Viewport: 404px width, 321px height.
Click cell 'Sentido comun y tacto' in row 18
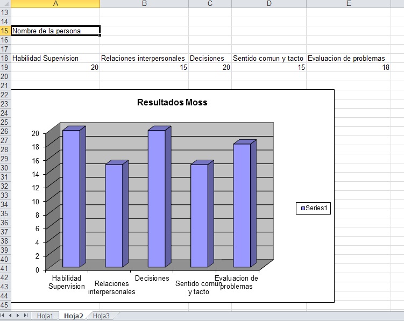coord(269,58)
